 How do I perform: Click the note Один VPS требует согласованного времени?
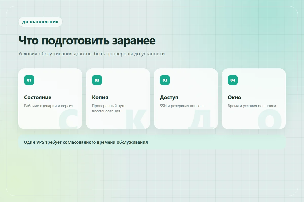point(152,142)
